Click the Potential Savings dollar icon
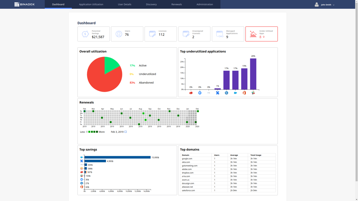Screen dimensions: 358x201 (85, 34)
